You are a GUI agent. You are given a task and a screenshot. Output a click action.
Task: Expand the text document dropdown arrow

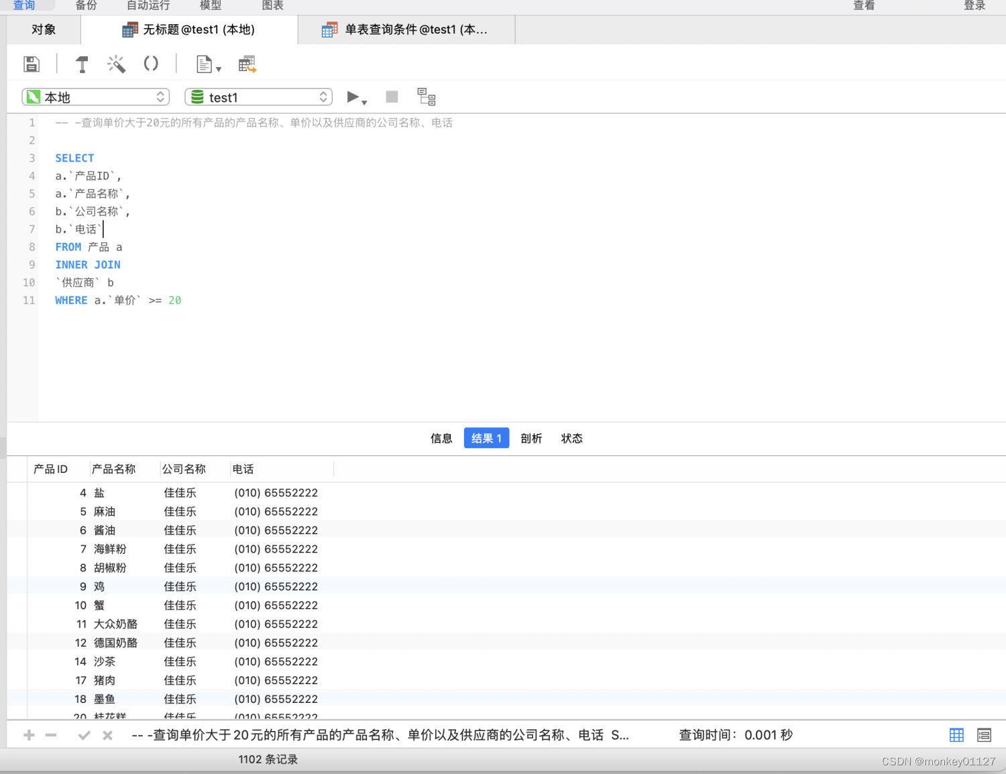[x=219, y=69]
